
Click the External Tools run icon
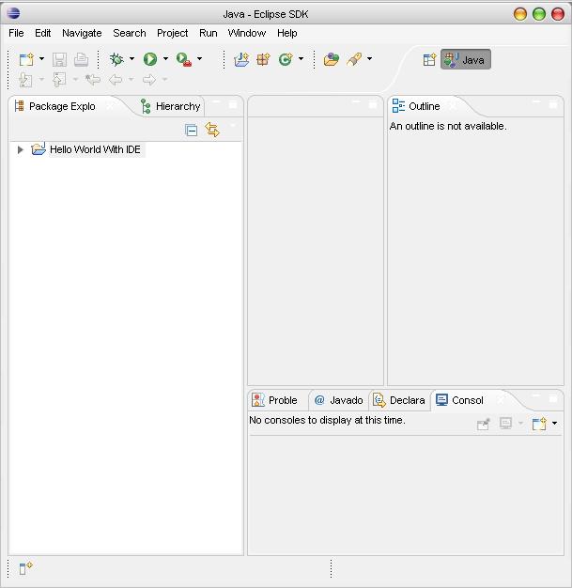(184, 59)
